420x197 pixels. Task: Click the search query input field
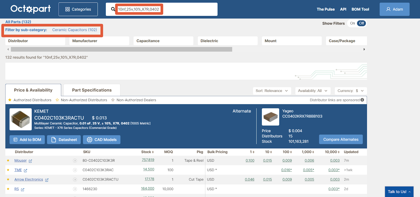pyautogui.click(x=161, y=9)
